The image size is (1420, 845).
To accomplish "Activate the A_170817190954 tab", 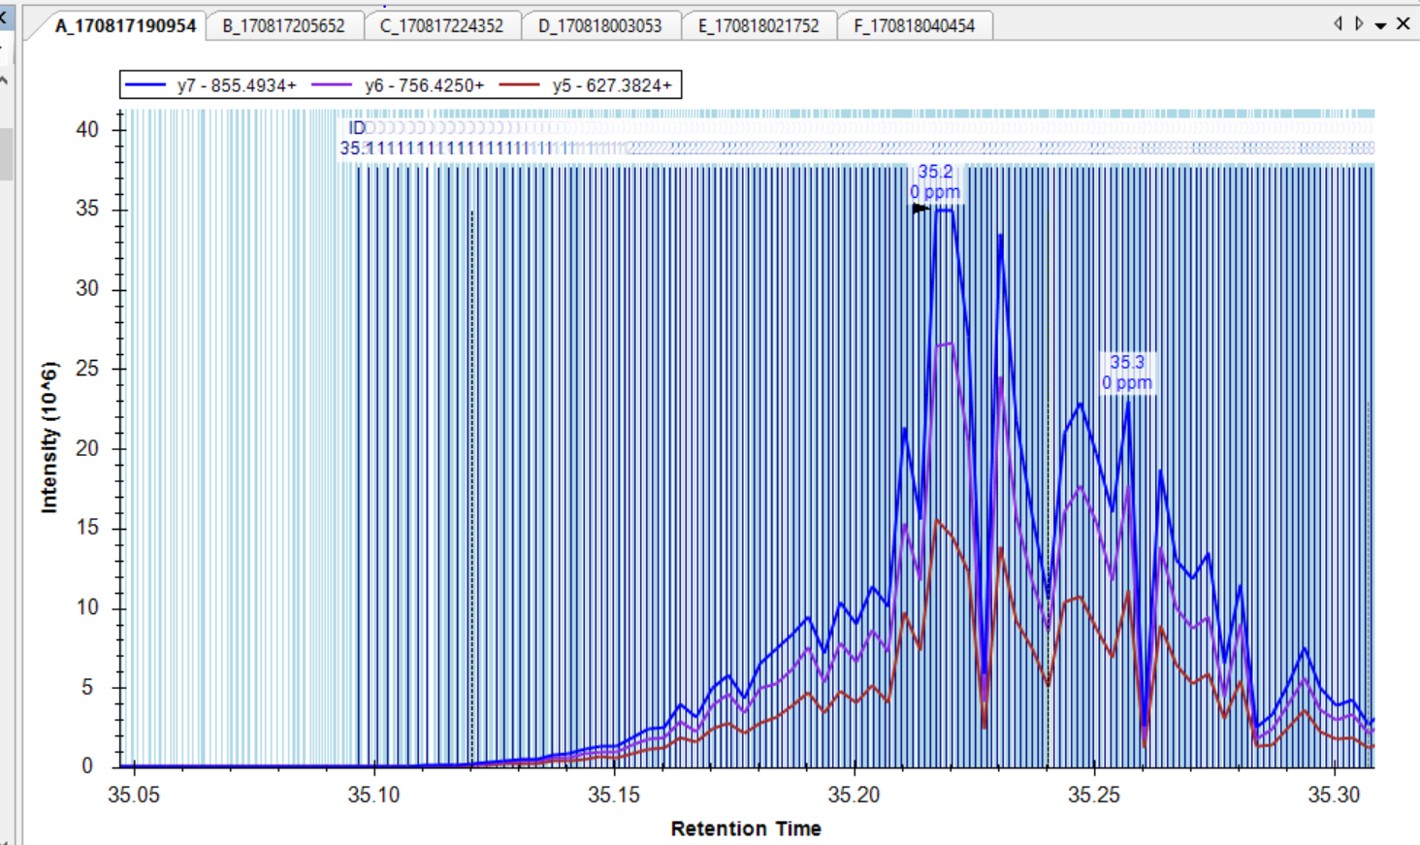I will [x=125, y=26].
